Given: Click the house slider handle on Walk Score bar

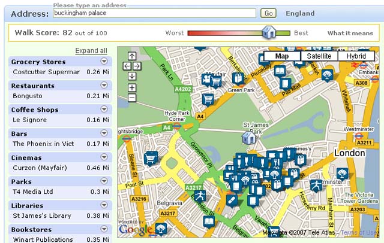Looking at the screenshot, I should coord(269,32).
